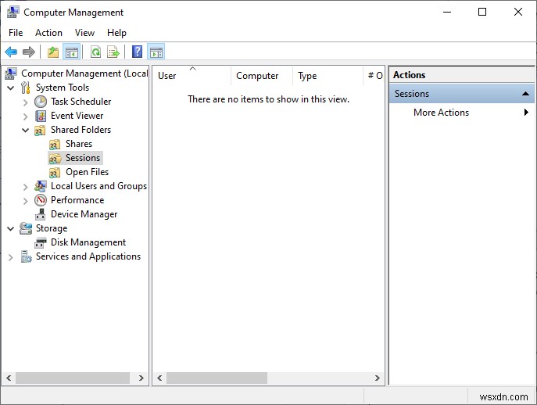
Task: Collapse the Sessions section in Actions pane
Action: click(x=526, y=94)
